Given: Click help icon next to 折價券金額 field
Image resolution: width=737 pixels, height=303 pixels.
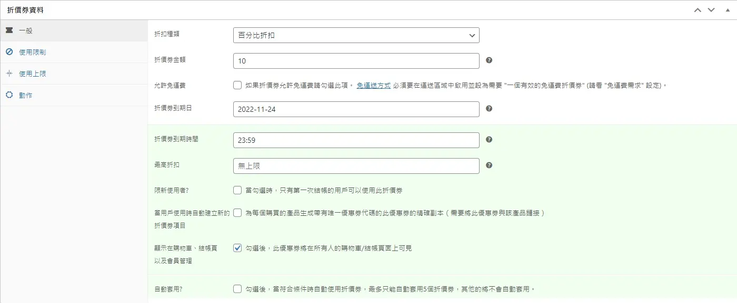Looking at the screenshot, I should [489, 60].
